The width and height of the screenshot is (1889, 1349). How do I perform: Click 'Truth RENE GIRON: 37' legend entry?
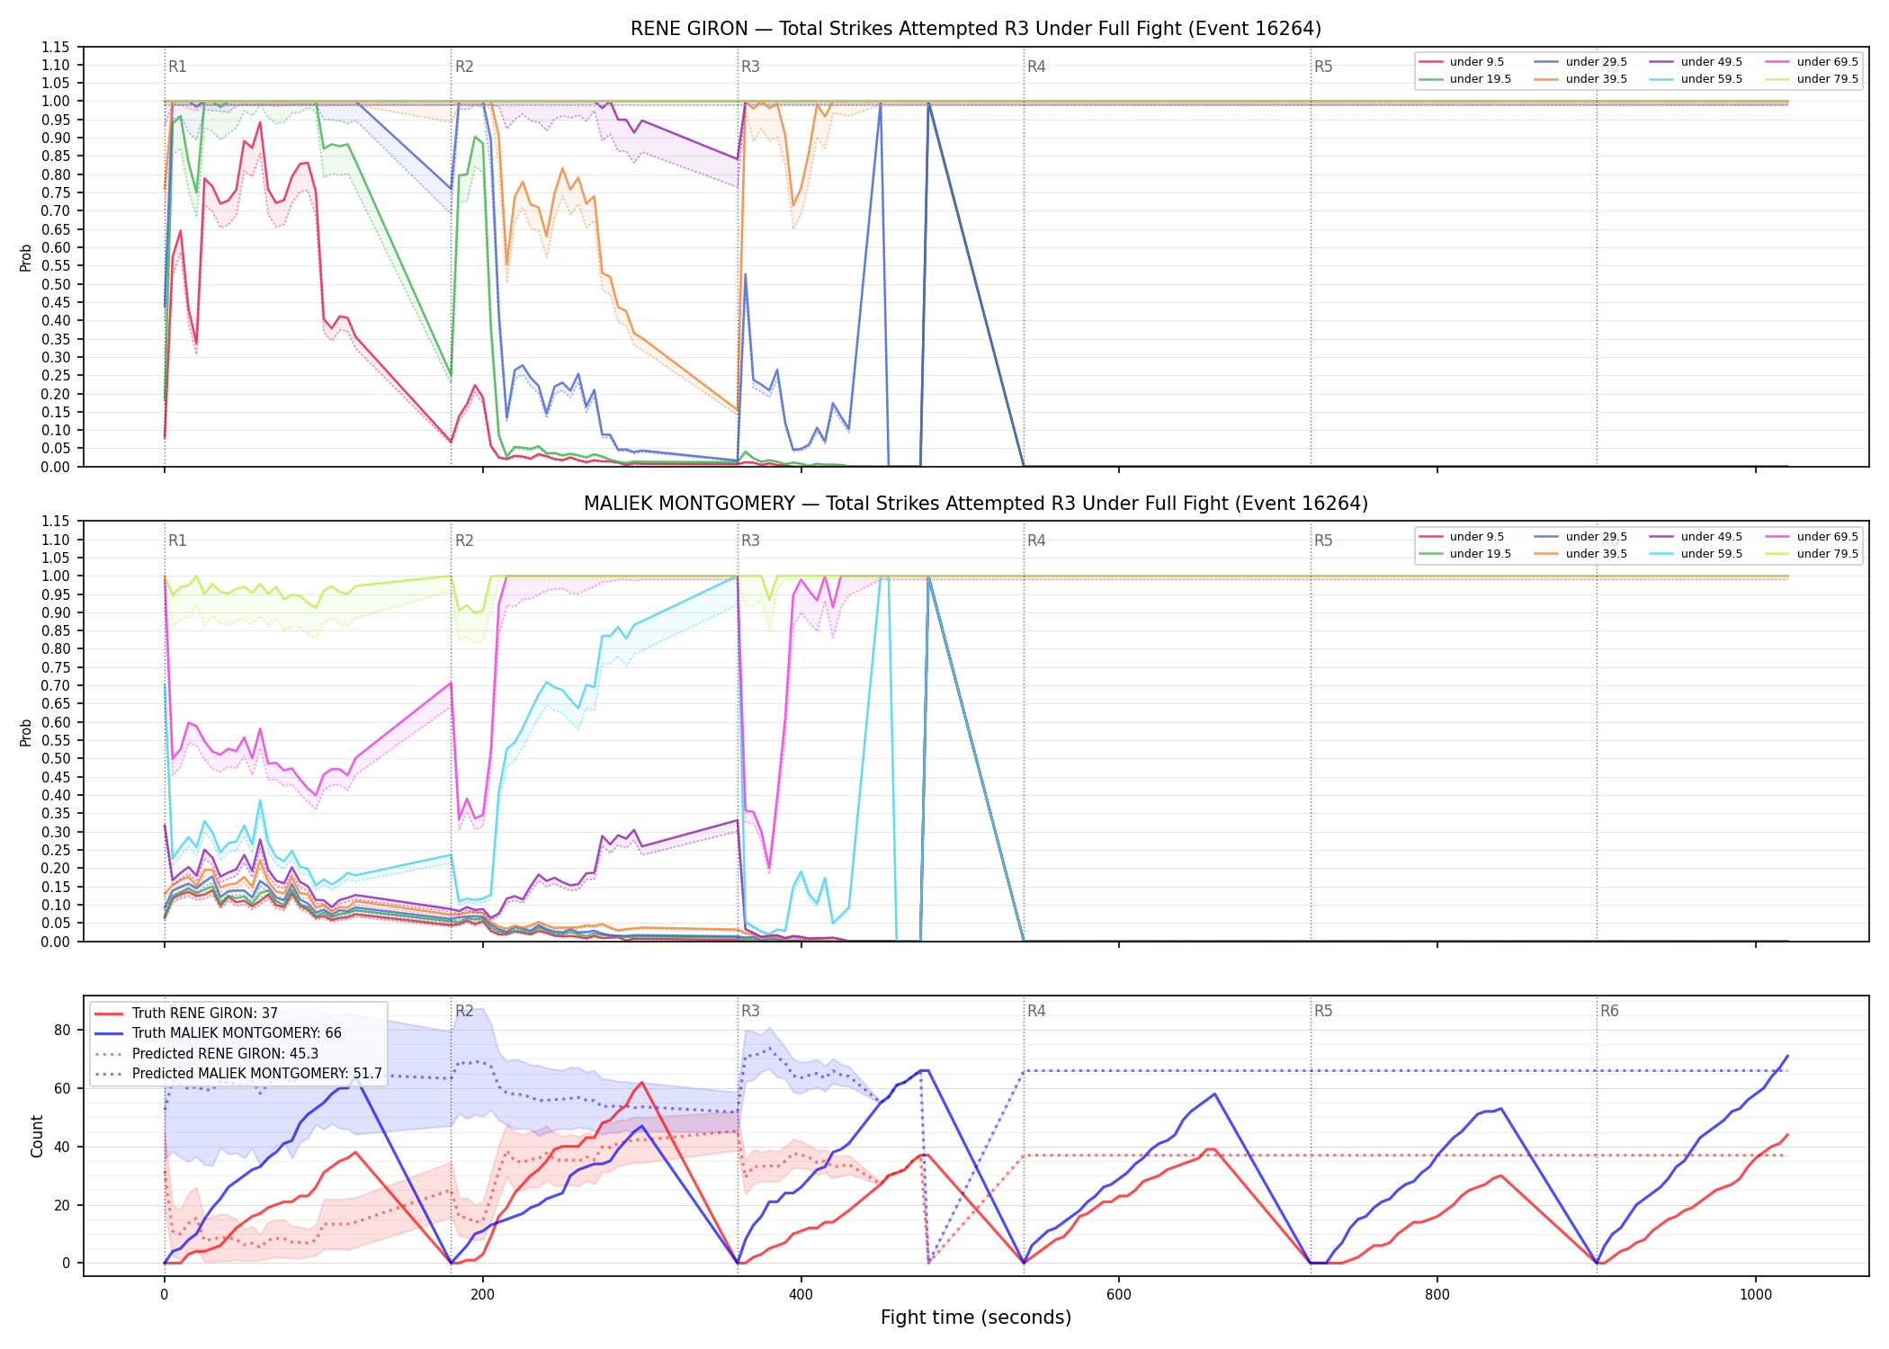click(x=186, y=1014)
